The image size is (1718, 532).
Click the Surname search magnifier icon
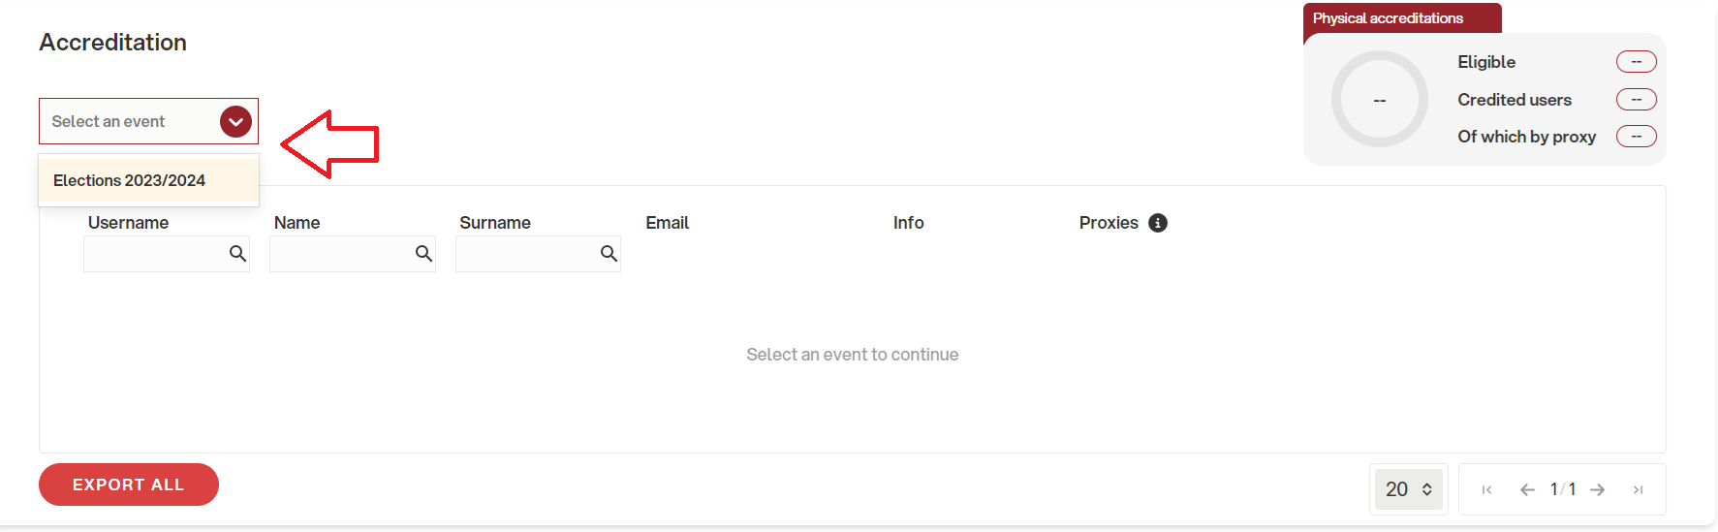[x=609, y=253]
